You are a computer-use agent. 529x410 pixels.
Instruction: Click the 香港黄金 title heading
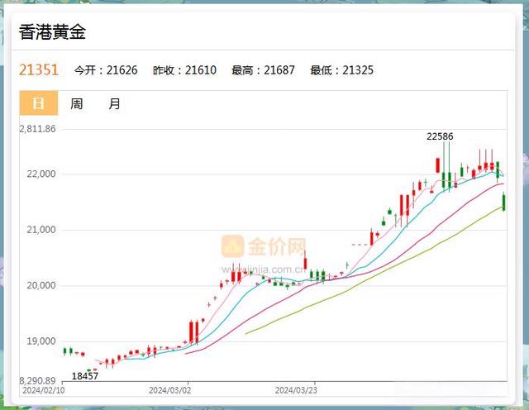click(x=52, y=32)
